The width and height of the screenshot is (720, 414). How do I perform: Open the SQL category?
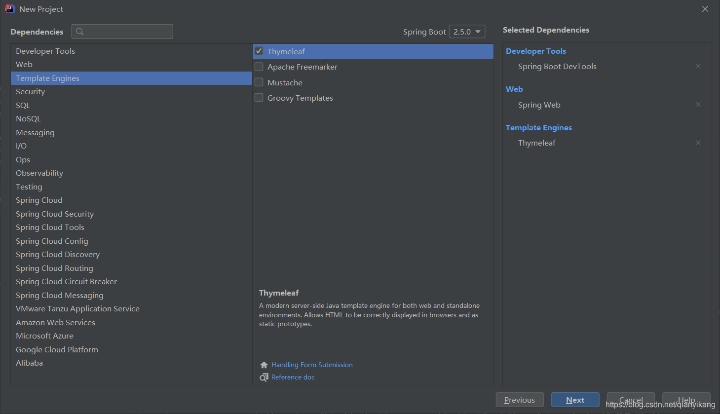[131, 105]
